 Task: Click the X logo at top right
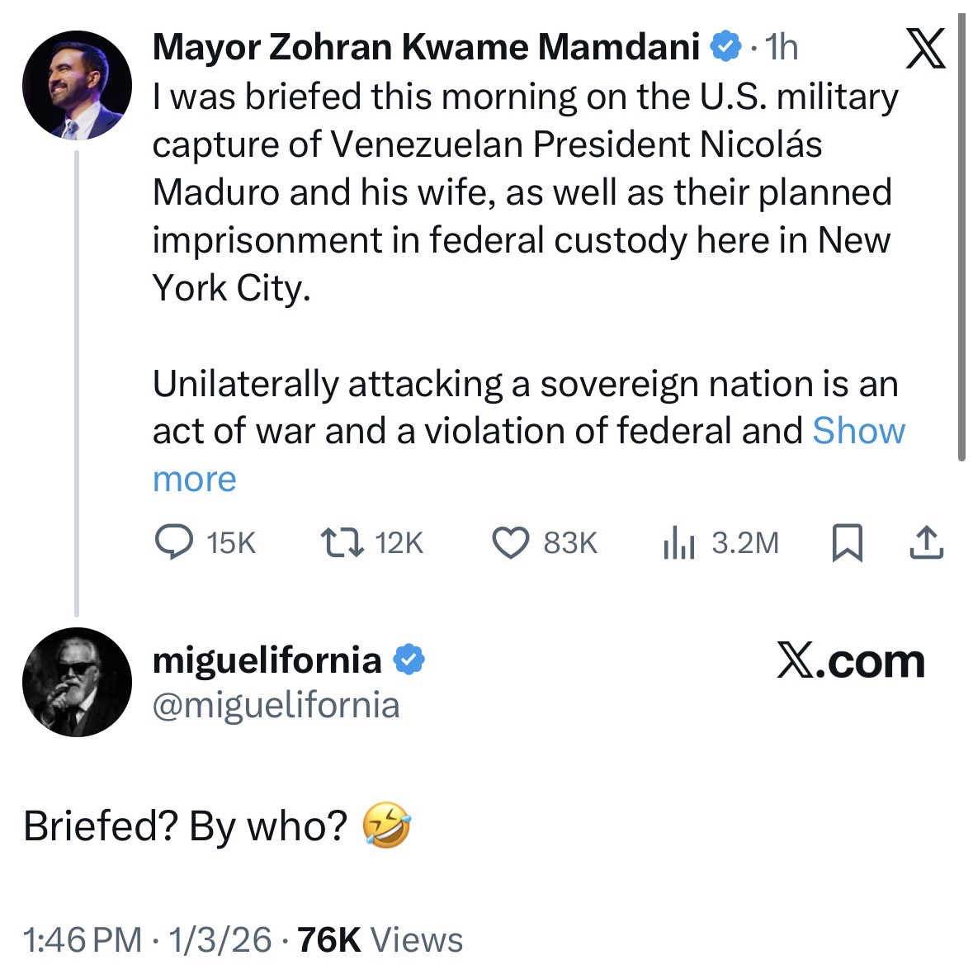point(924,50)
